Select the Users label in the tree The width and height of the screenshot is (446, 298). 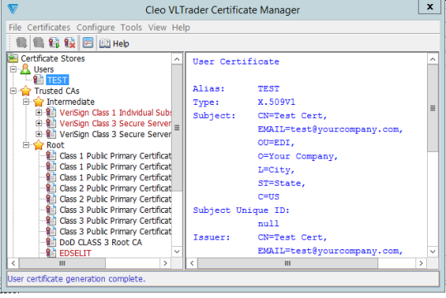pos(44,69)
